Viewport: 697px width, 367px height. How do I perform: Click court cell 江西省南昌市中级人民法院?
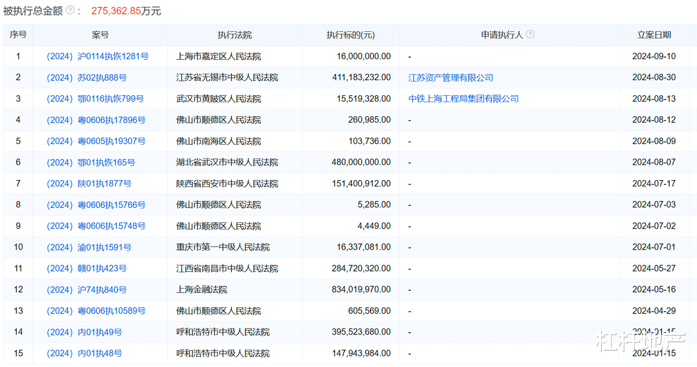227,268
